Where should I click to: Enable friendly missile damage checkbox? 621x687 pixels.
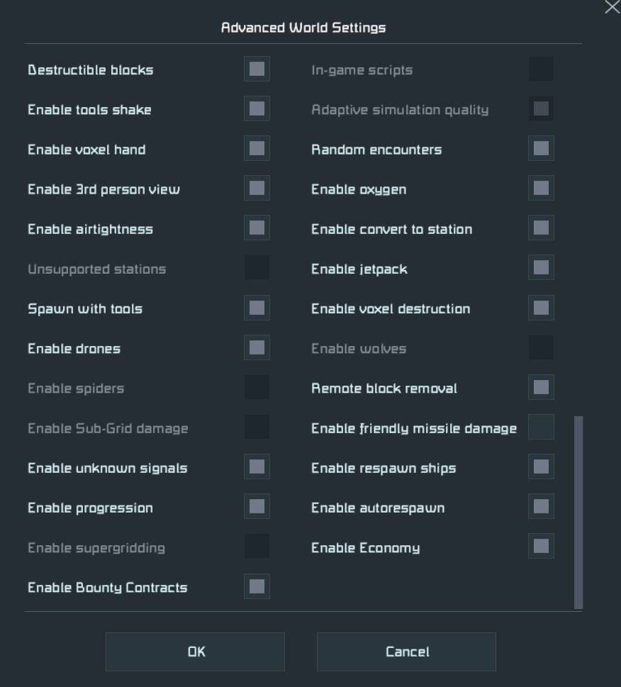(541, 427)
